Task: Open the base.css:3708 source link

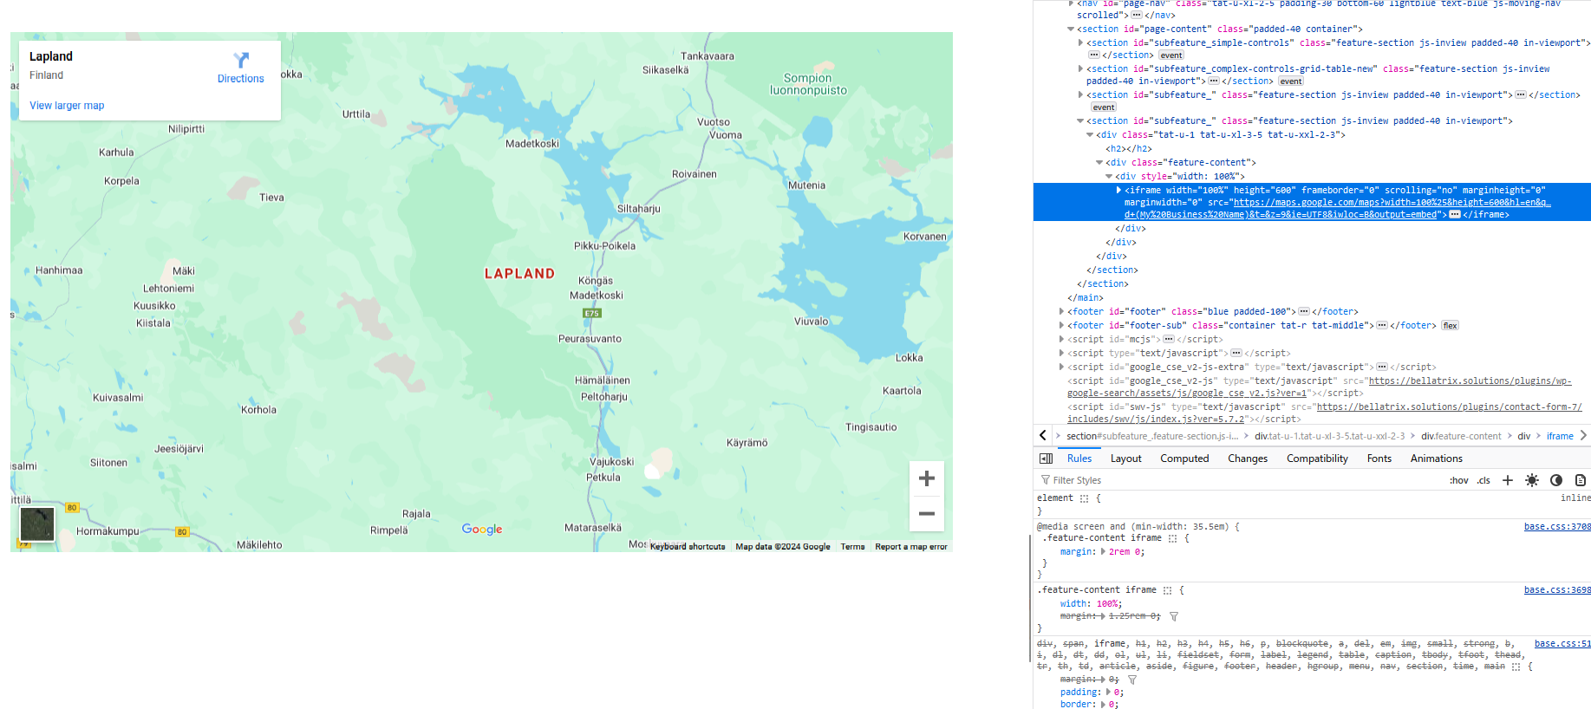Action: click(1557, 527)
